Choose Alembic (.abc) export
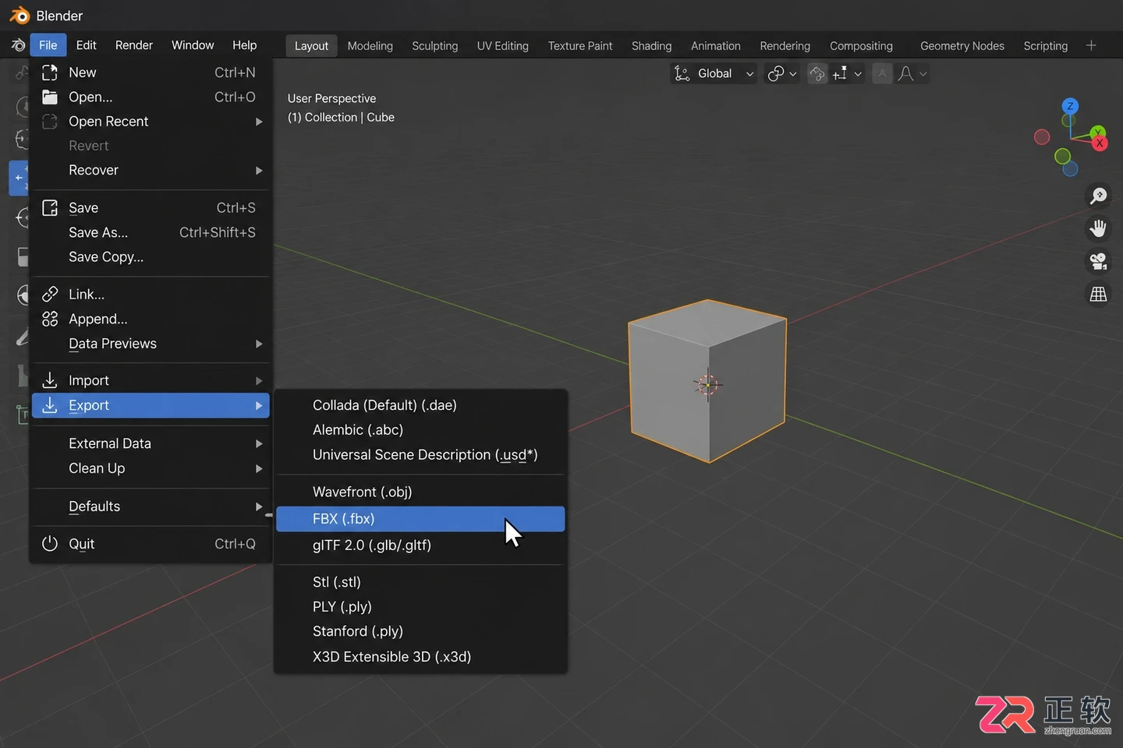Image resolution: width=1123 pixels, height=748 pixels. (420, 430)
